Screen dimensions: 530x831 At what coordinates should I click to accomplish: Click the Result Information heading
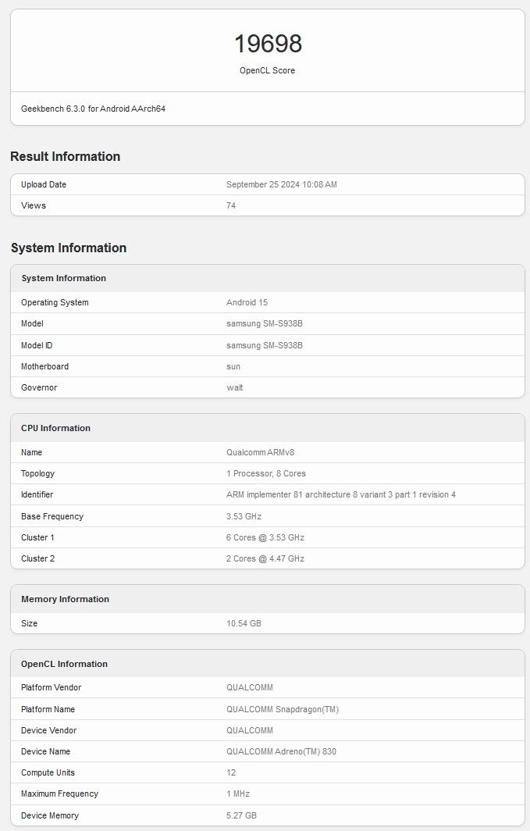tap(65, 156)
